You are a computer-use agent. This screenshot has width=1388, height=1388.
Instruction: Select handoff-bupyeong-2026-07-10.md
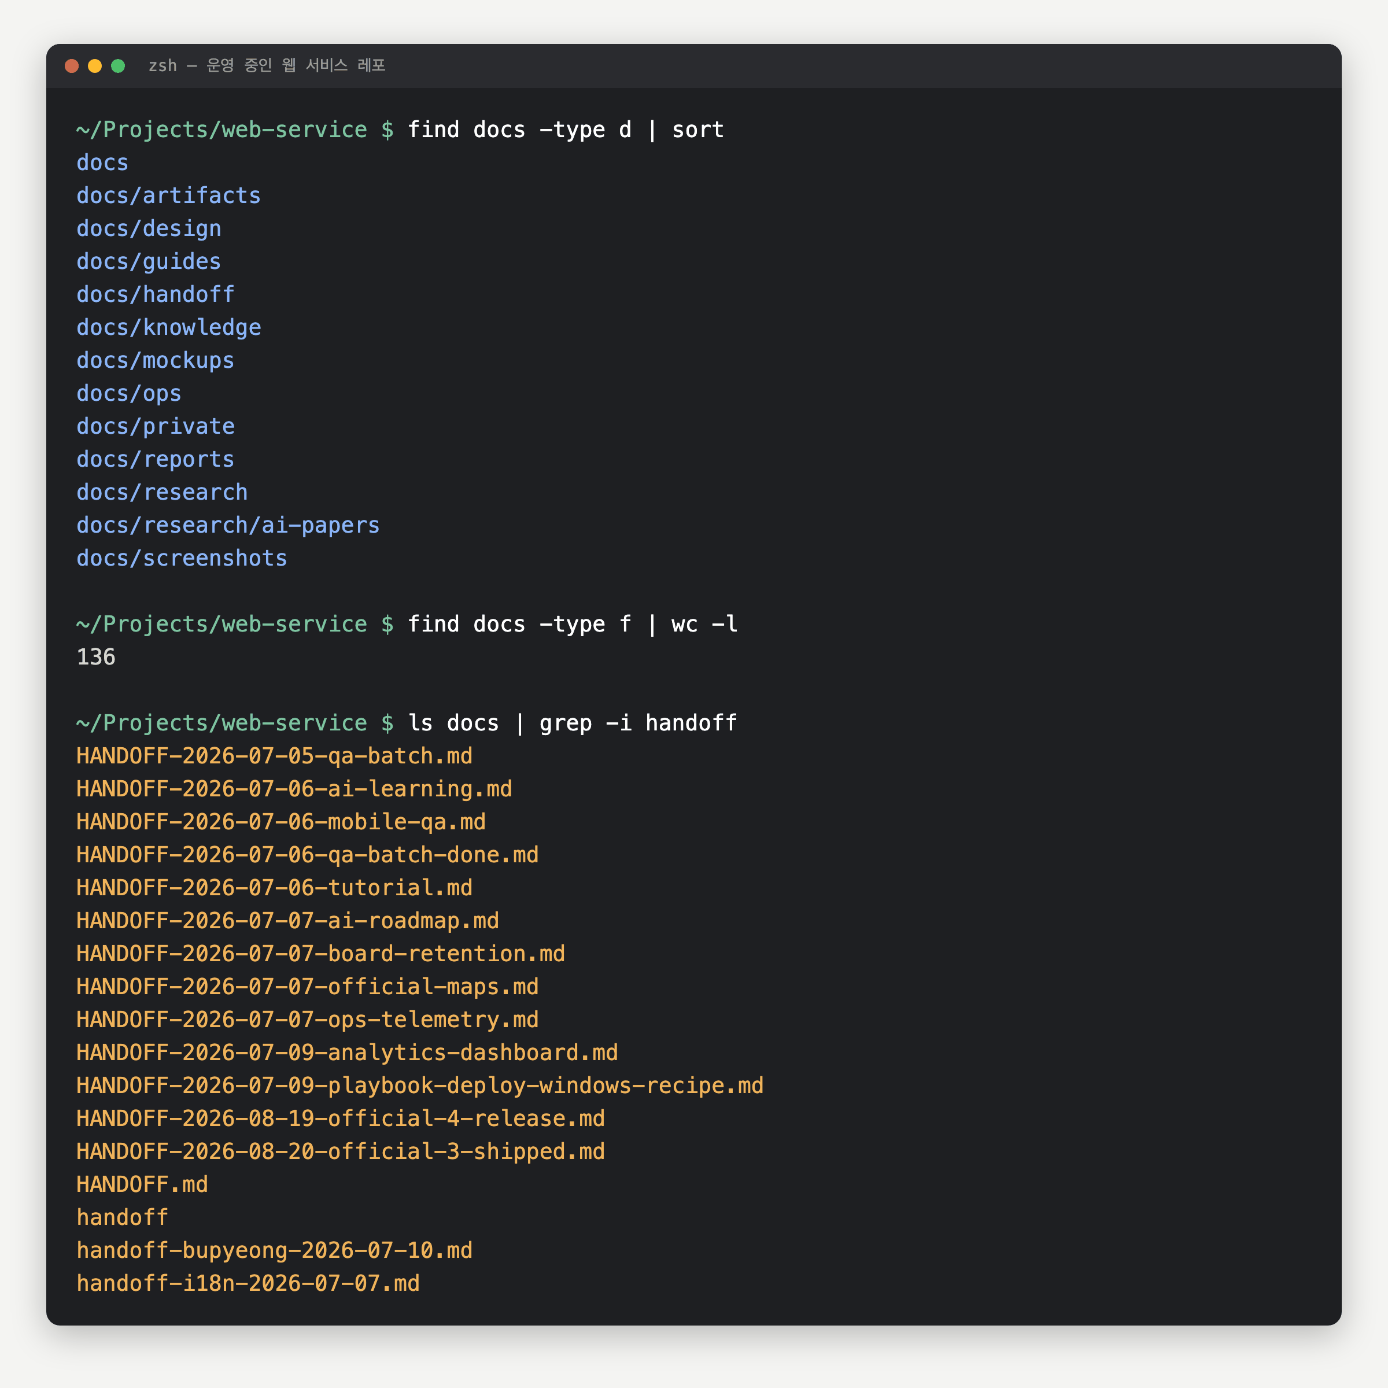275,1251
